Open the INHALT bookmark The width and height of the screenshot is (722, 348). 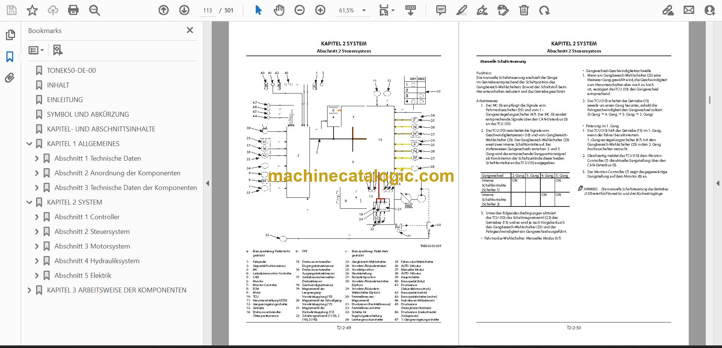58,85
